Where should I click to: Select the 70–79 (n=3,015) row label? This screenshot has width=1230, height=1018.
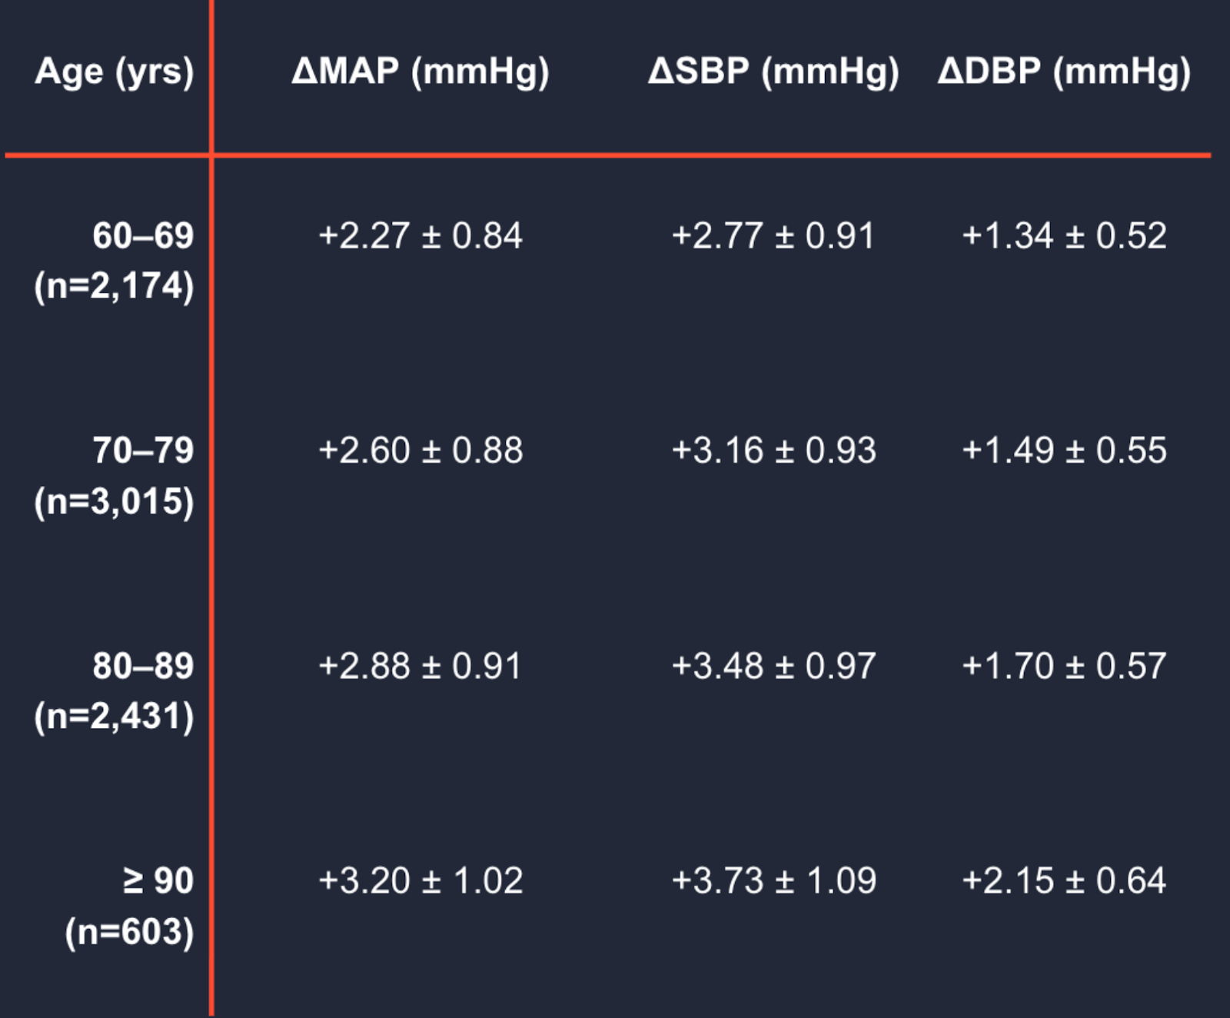(114, 476)
